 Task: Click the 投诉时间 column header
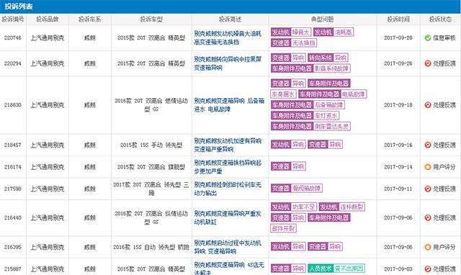[x=398, y=19]
